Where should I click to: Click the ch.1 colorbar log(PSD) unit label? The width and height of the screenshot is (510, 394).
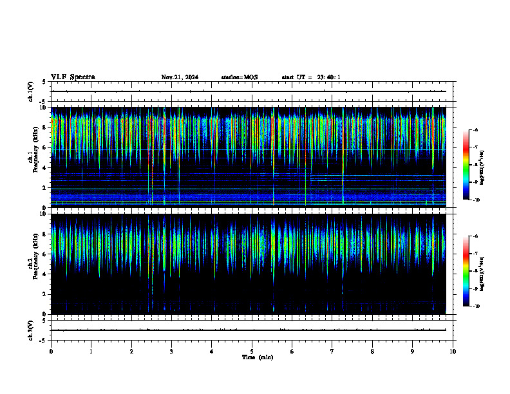point(482,167)
